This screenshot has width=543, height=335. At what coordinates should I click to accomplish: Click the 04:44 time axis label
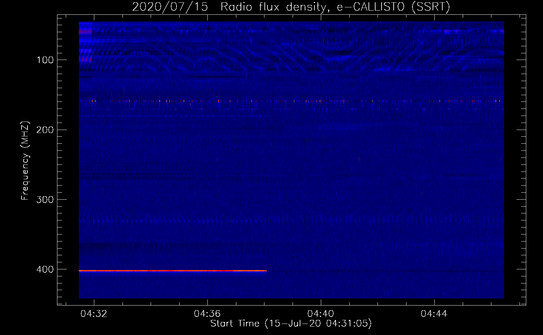coord(434,314)
